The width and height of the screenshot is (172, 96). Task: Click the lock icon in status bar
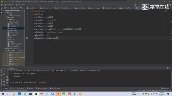(x=170, y=91)
